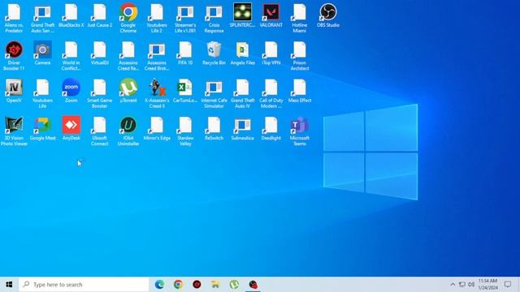Select the Aliens vs. Predator shortcut
The width and height of the screenshot is (520, 292).
14,18
